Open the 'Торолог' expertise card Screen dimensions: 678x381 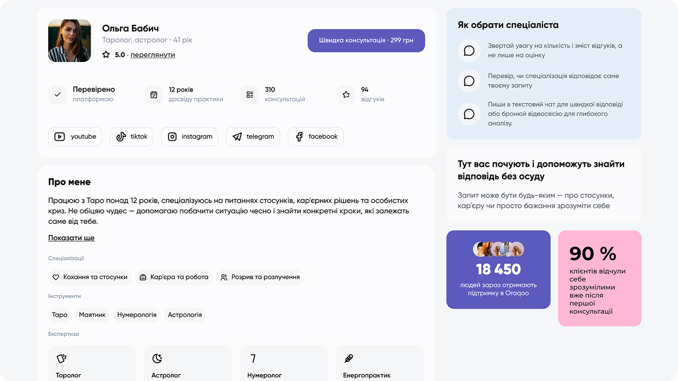pos(92,364)
